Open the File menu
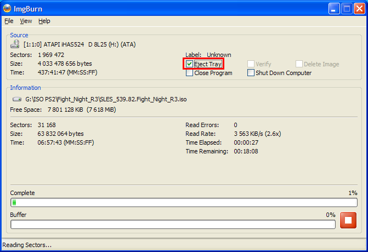 (x=9, y=21)
